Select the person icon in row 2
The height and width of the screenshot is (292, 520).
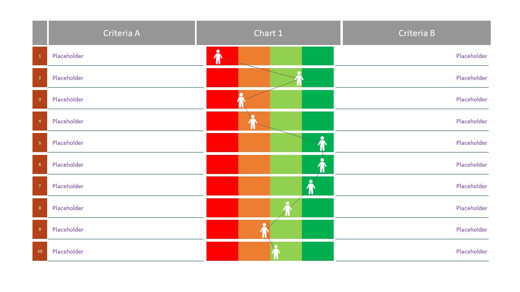coord(299,79)
